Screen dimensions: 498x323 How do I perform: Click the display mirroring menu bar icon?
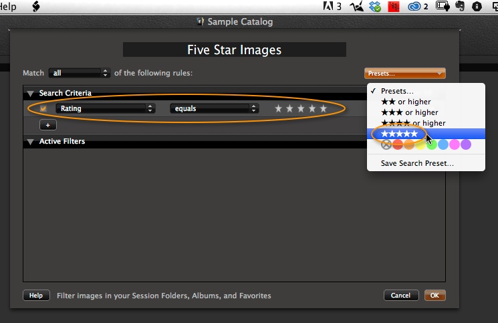point(443,6)
